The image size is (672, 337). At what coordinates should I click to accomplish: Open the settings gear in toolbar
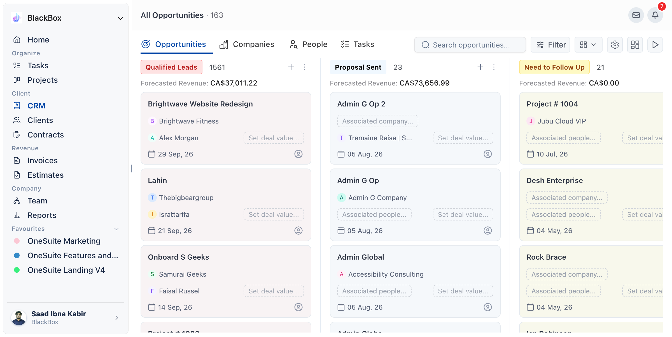pos(615,45)
